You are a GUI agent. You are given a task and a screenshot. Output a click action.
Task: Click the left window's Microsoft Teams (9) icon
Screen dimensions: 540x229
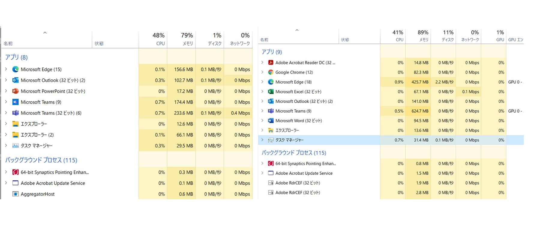[x=15, y=102]
